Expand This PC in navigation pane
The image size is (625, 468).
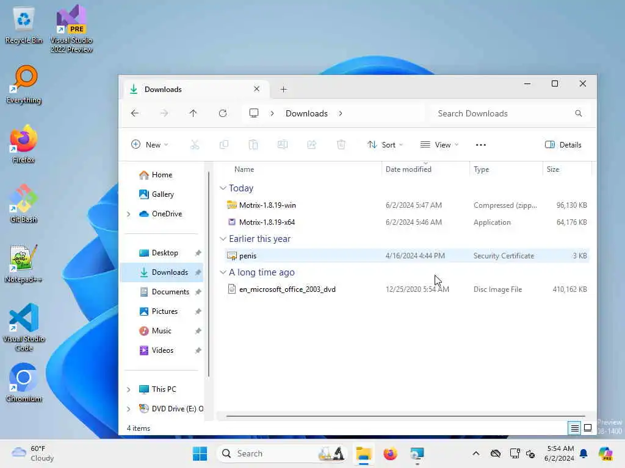tap(128, 389)
